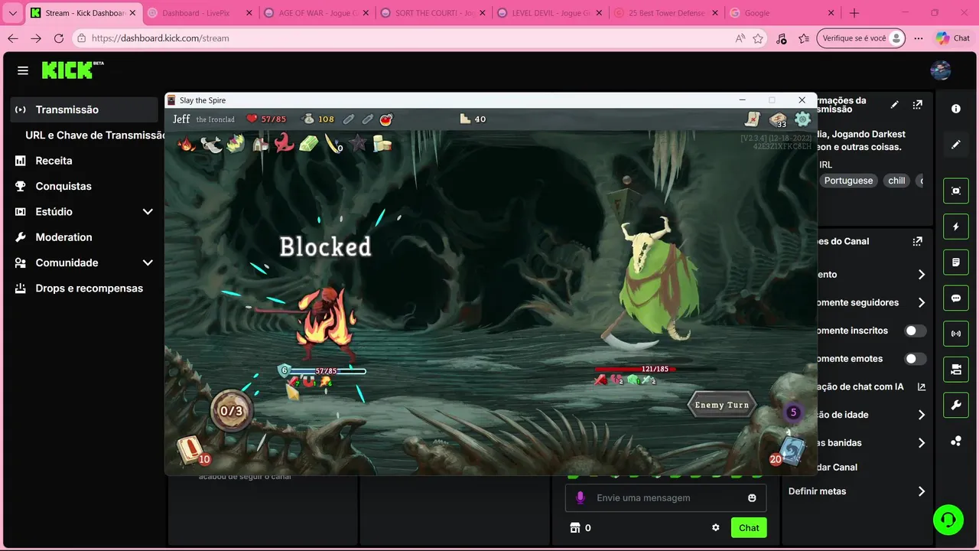Pop out channel actions panel
The image size is (979, 551).
click(x=917, y=241)
